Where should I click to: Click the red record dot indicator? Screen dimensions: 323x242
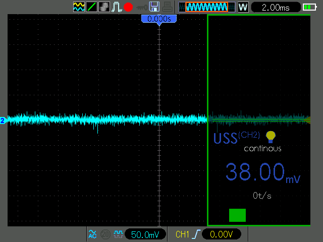tap(128, 7)
